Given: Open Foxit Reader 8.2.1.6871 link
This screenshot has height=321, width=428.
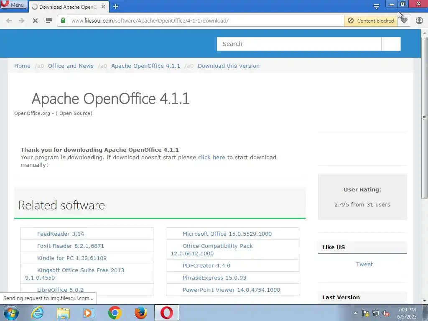Looking at the screenshot, I should click(x=70, y=246).
